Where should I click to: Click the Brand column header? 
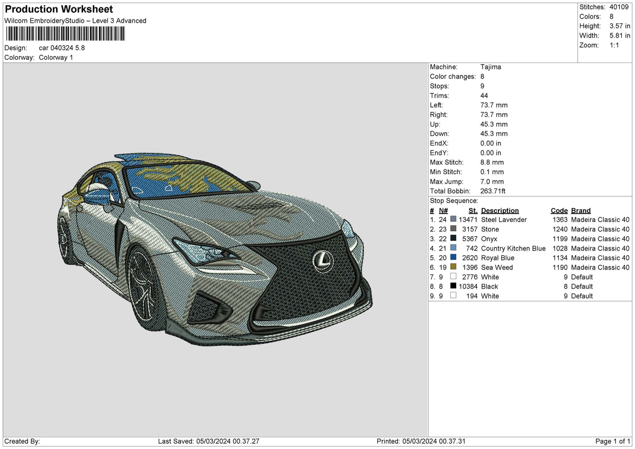pyautogui.click(x=580, y=210)
